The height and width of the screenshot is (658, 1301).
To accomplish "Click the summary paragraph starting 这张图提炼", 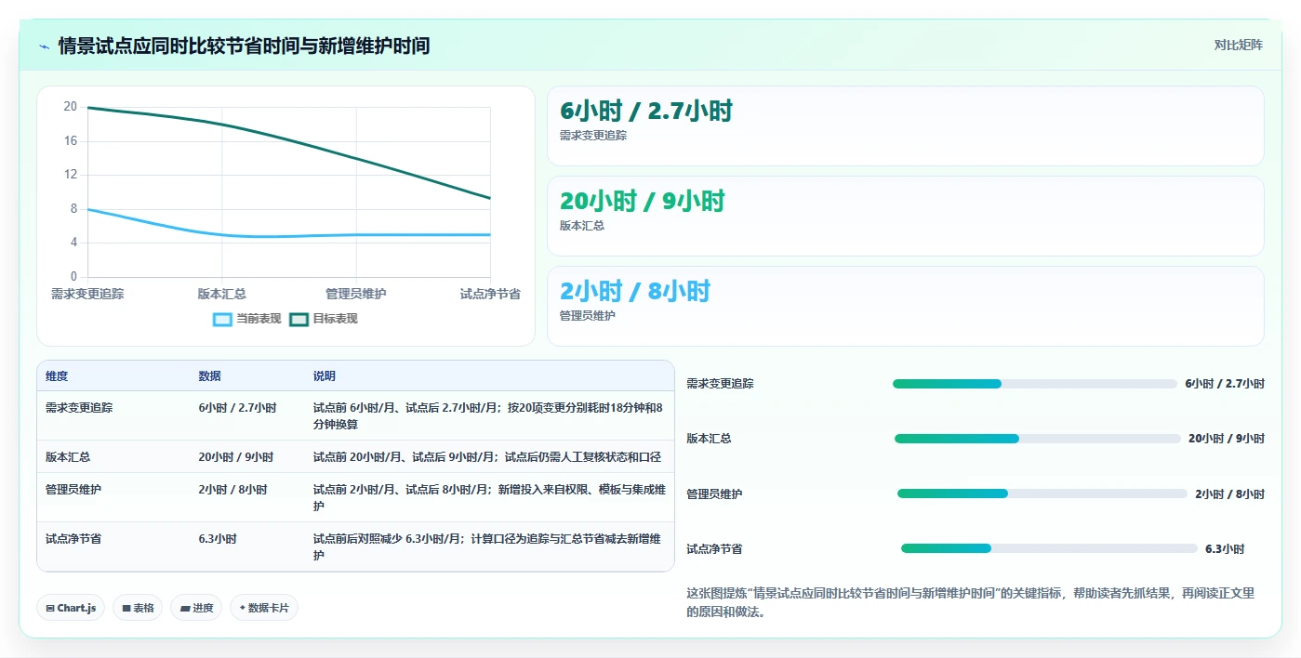I will [971, 602].
